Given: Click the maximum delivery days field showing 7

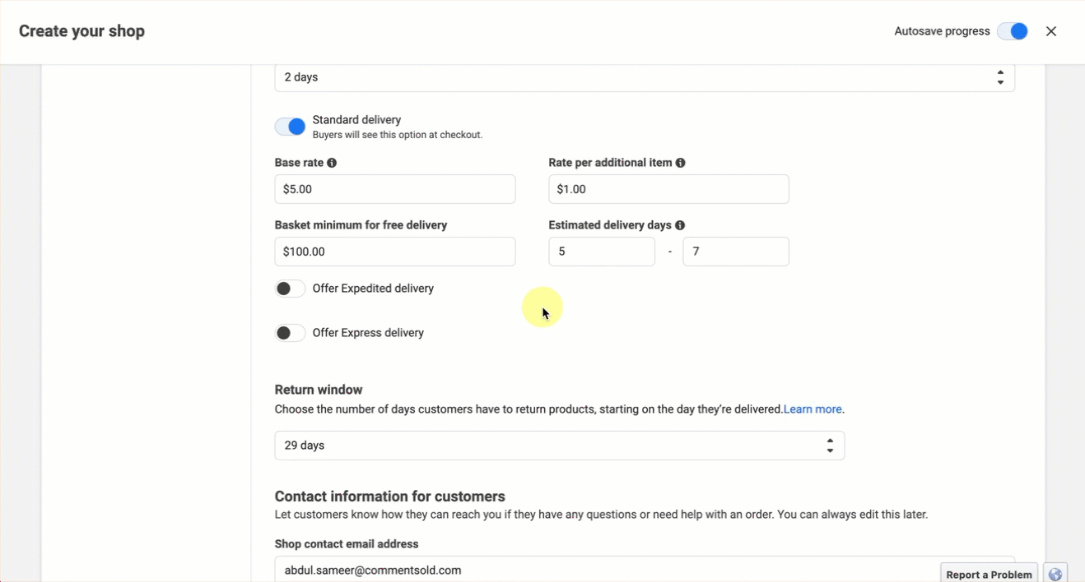Looking at the screenshot, I should click(735, 252).
